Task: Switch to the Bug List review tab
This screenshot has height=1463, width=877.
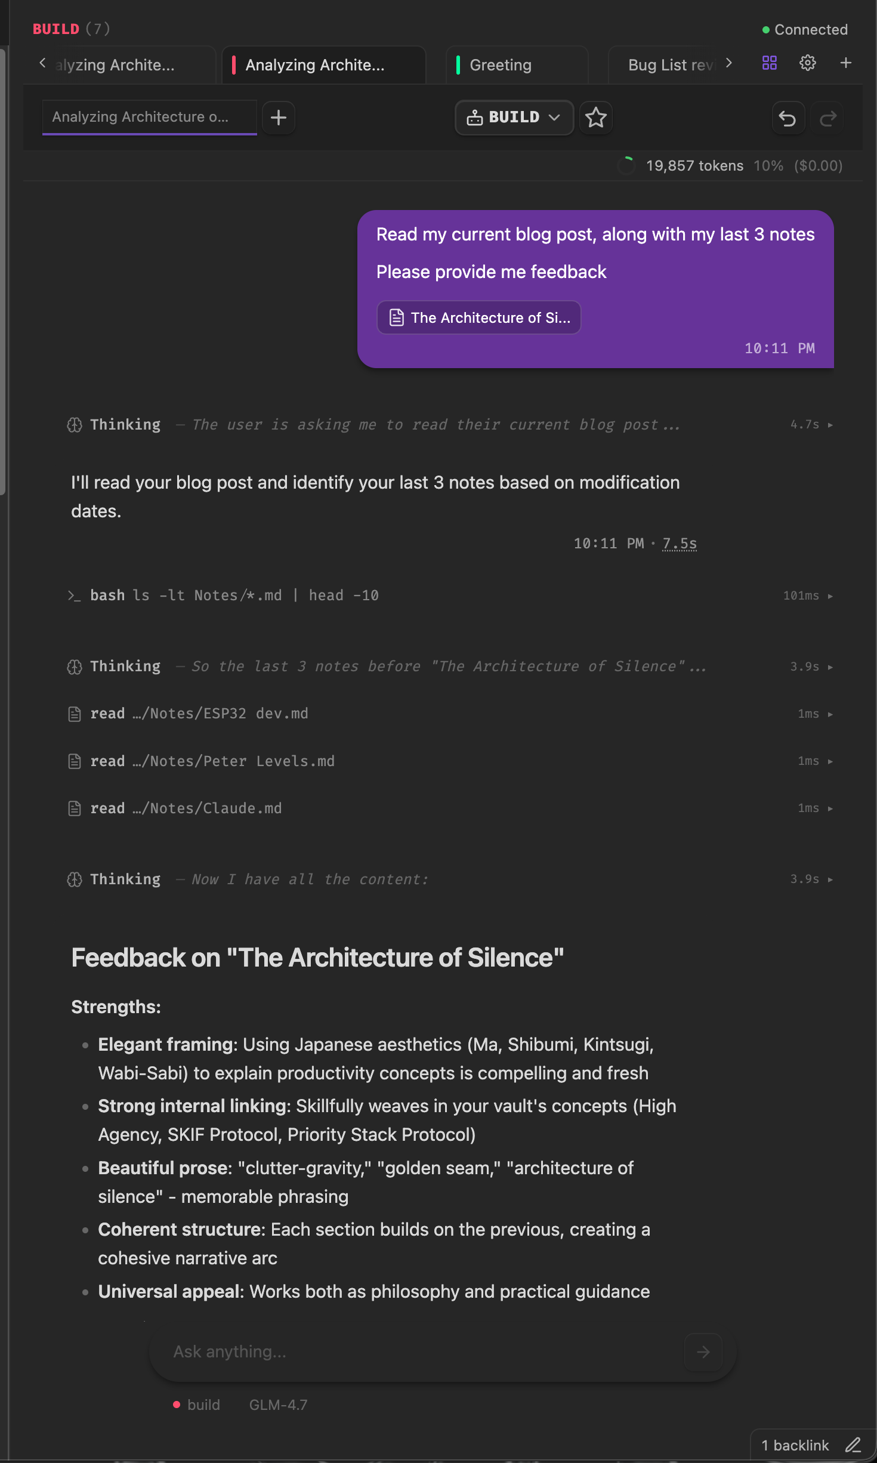Action: [670, 65]
